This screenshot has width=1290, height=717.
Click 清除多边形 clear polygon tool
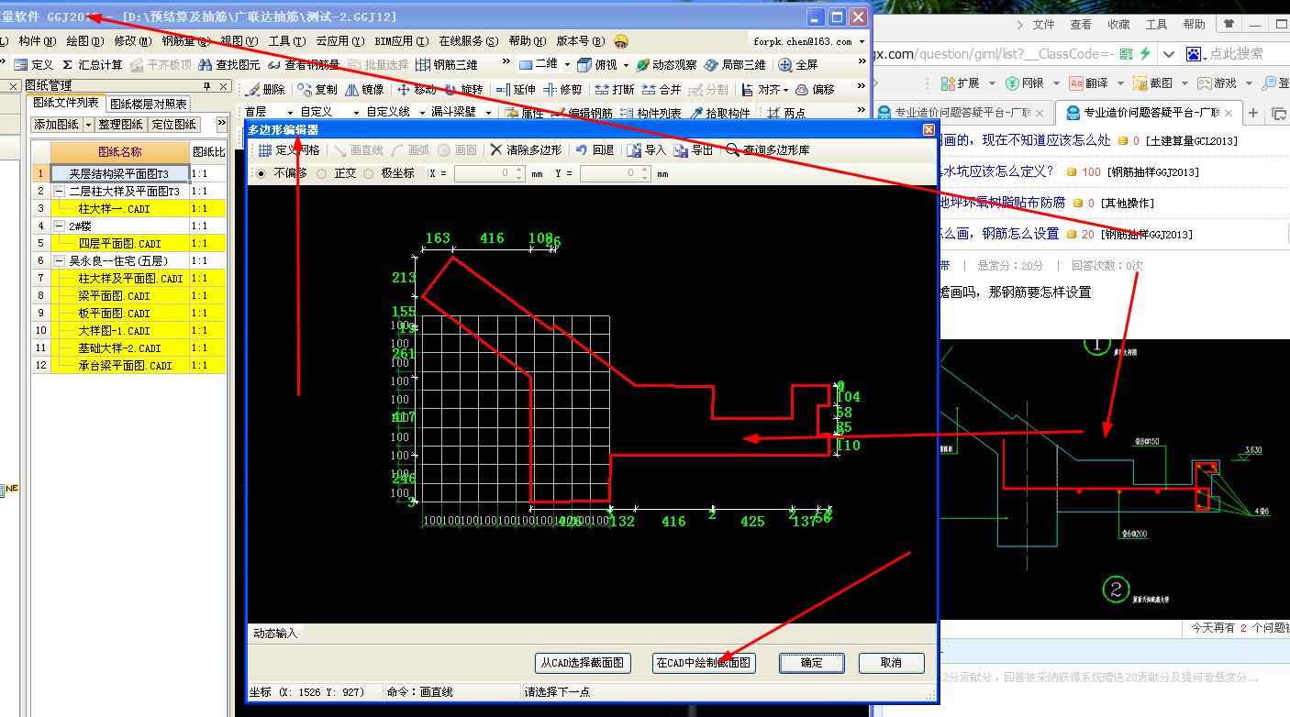[526, 149]
